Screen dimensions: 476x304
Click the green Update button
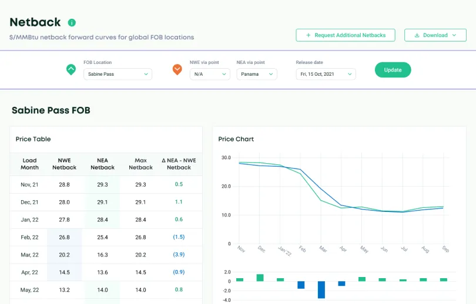click(393, 70)
